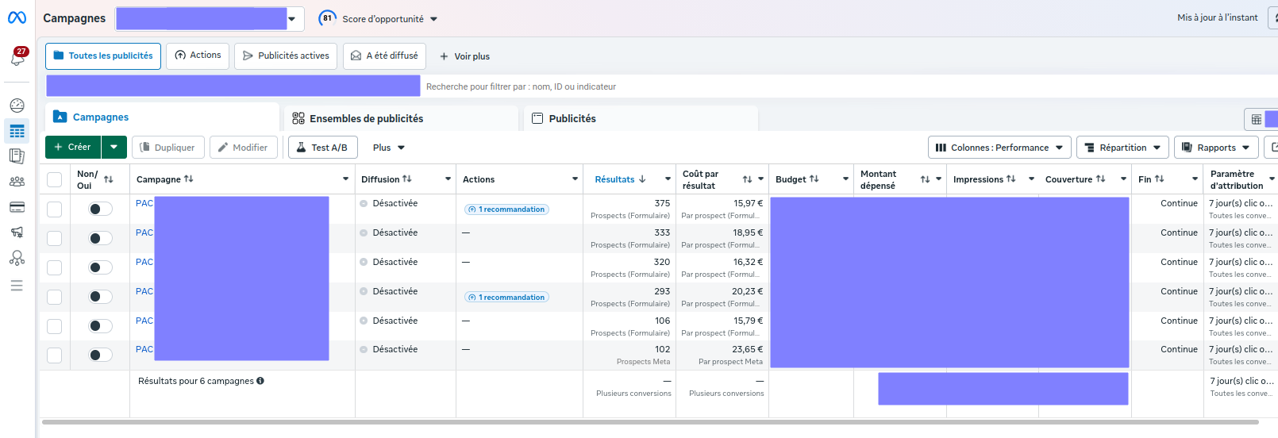Open Colonnes : Performance dropdown
1278x438 pixels.
tap(999, 148)
